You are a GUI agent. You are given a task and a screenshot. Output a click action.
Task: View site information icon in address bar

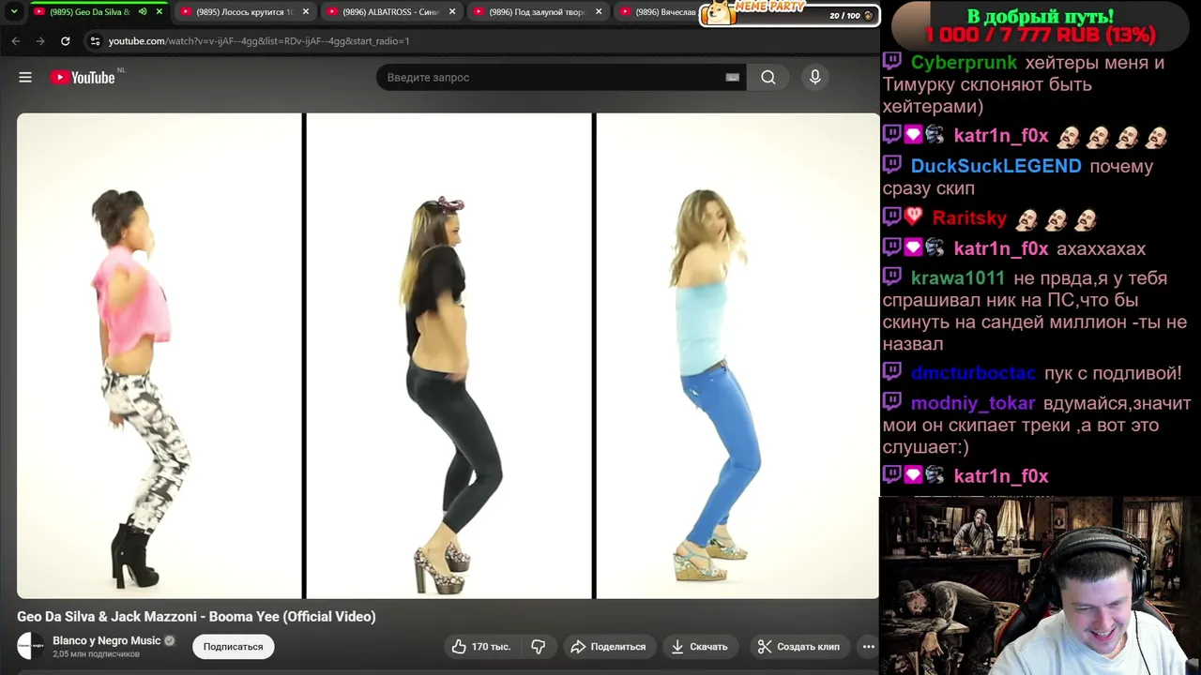(94, 41)
